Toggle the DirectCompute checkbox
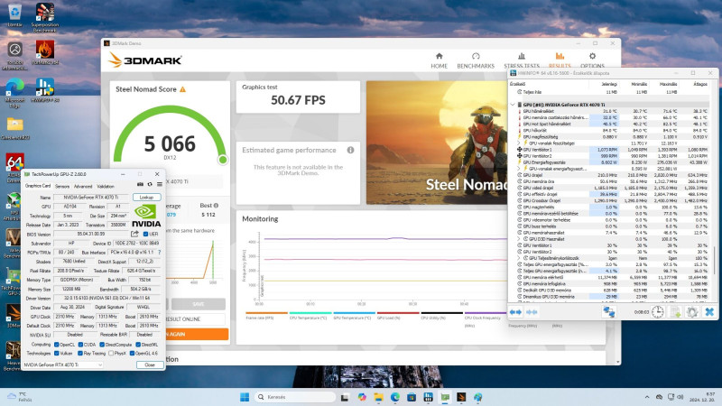722x406 pixels. [102, 345]
